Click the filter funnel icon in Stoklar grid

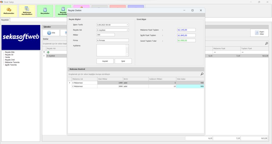click(44, 52)
